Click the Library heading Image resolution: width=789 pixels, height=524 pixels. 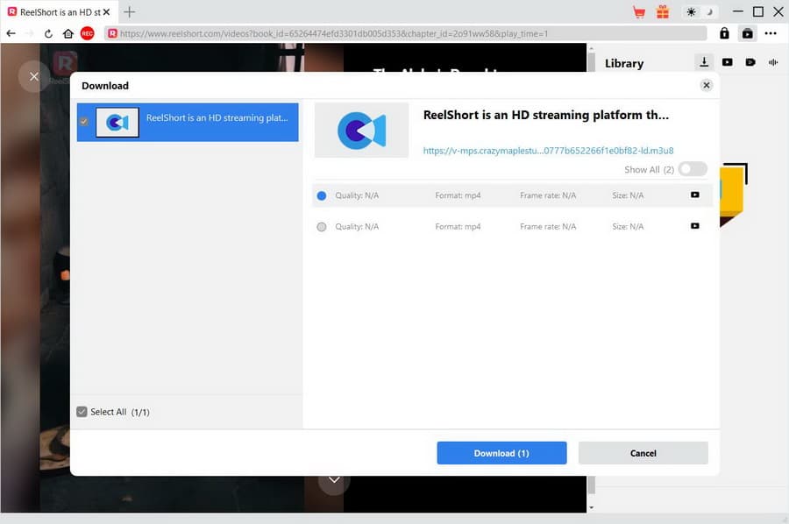tap(624, 63)
